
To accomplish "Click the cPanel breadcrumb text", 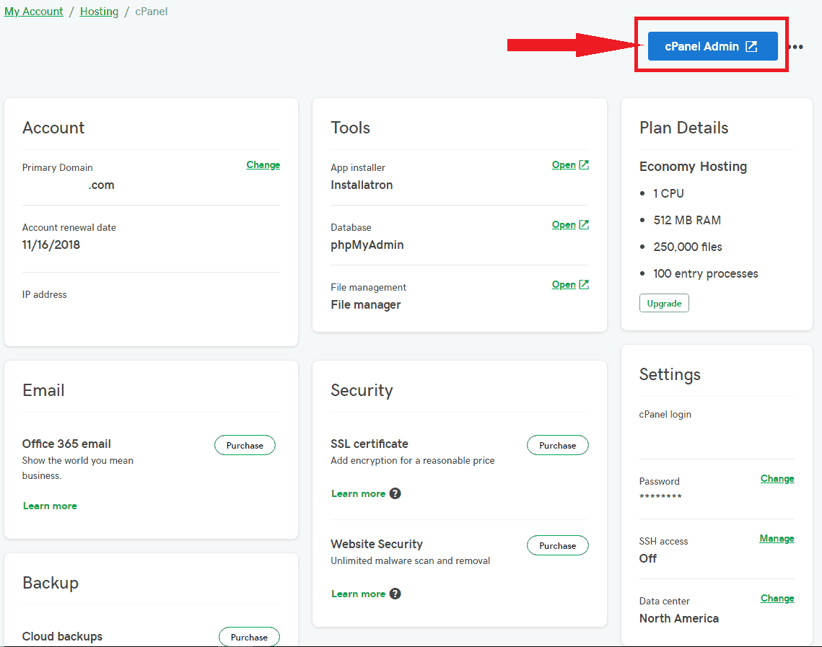I will point(152,12).
